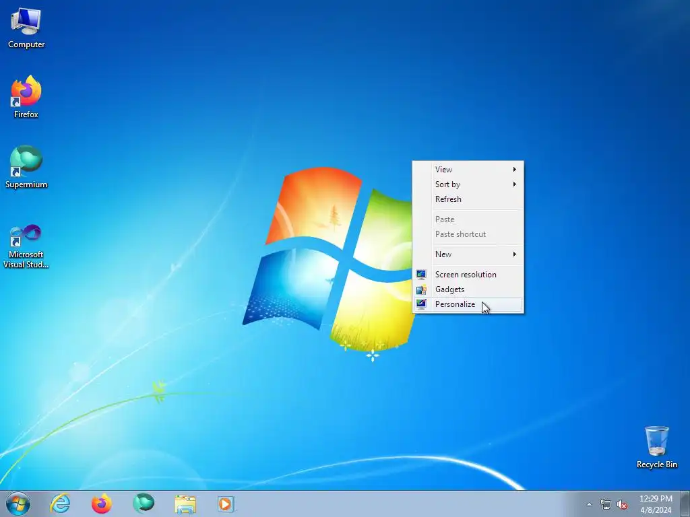Image resolution: width=690 pixels, height=517 pixels.
Task: Open the Start menu orb
Action: (x=18, y=504)
